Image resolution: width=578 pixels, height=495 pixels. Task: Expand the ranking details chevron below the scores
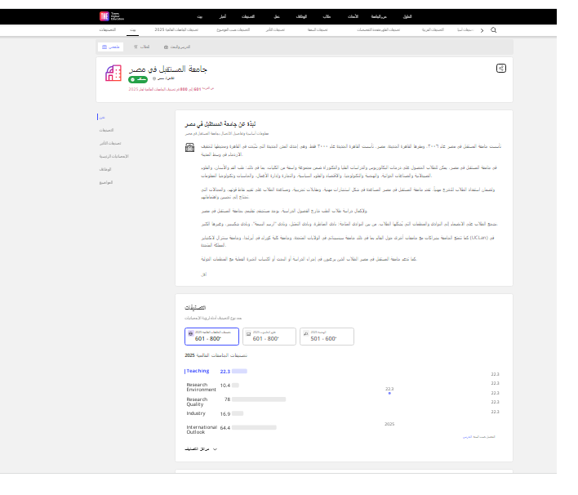pyautogui.click(x=215, y=448)
